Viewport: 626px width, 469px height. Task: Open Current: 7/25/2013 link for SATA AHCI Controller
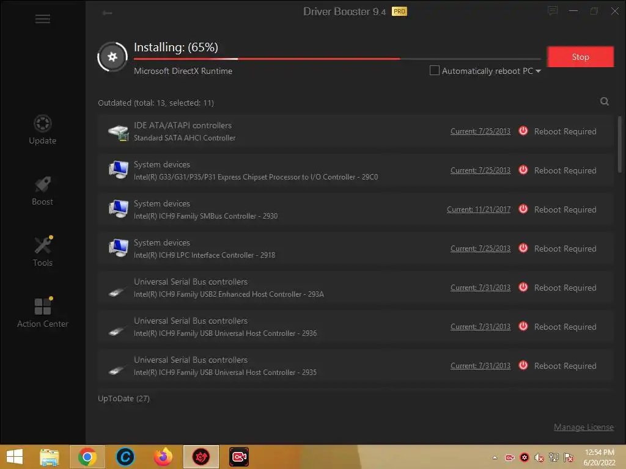(x=481, y=131)
